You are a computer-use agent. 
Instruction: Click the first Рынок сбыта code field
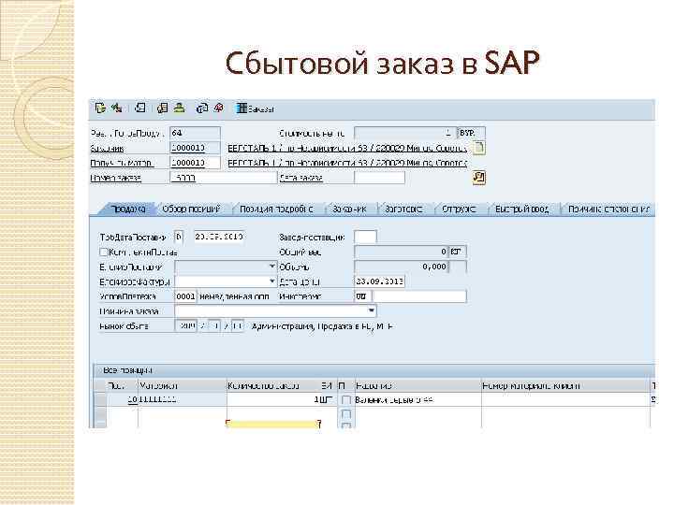[185, 326]
